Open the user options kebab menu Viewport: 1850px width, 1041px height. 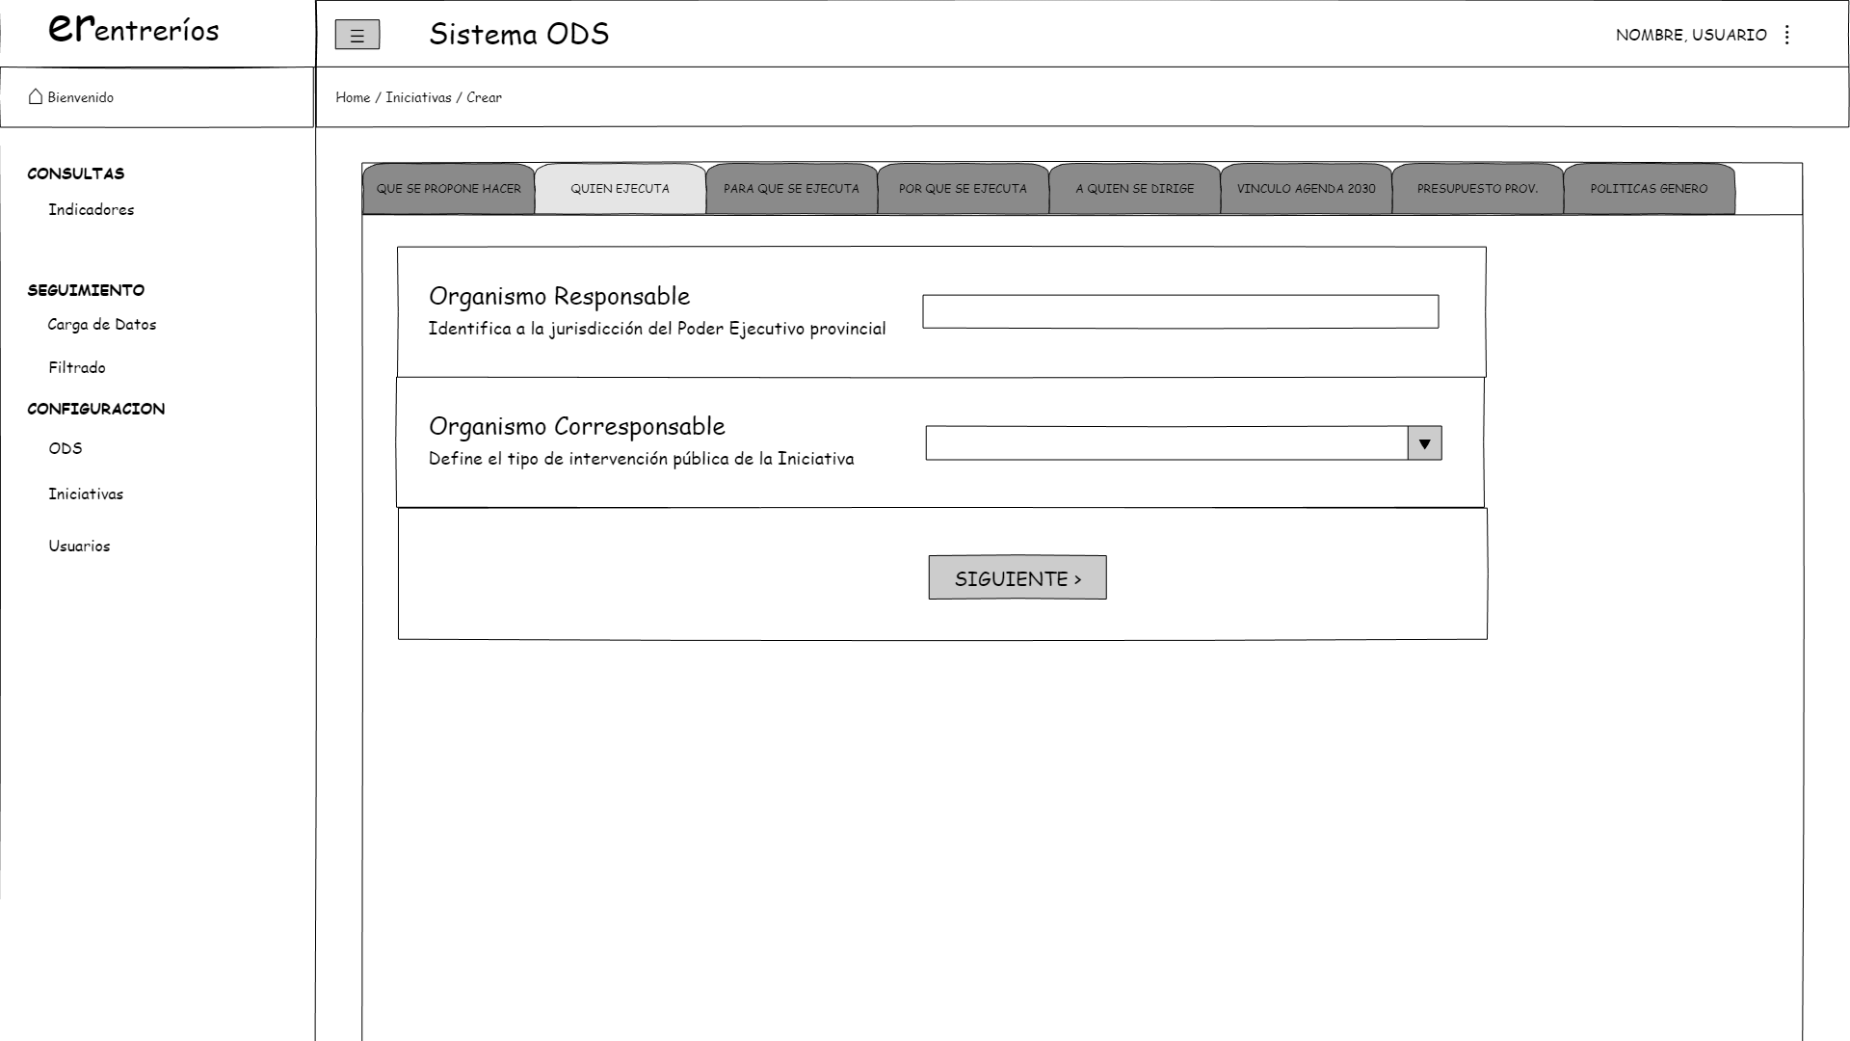click(1786, 35)
